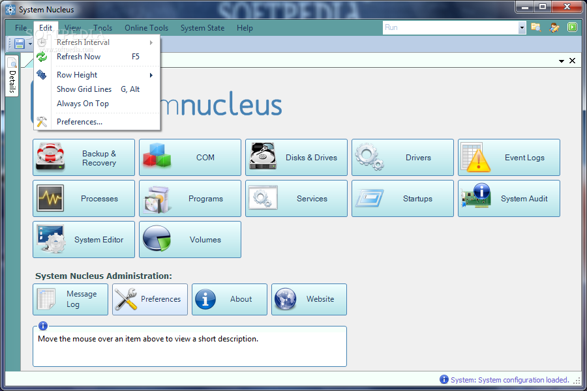Click the Disks & Drives hard disk icon
587x391 pixels.
[x=263, y=156]
